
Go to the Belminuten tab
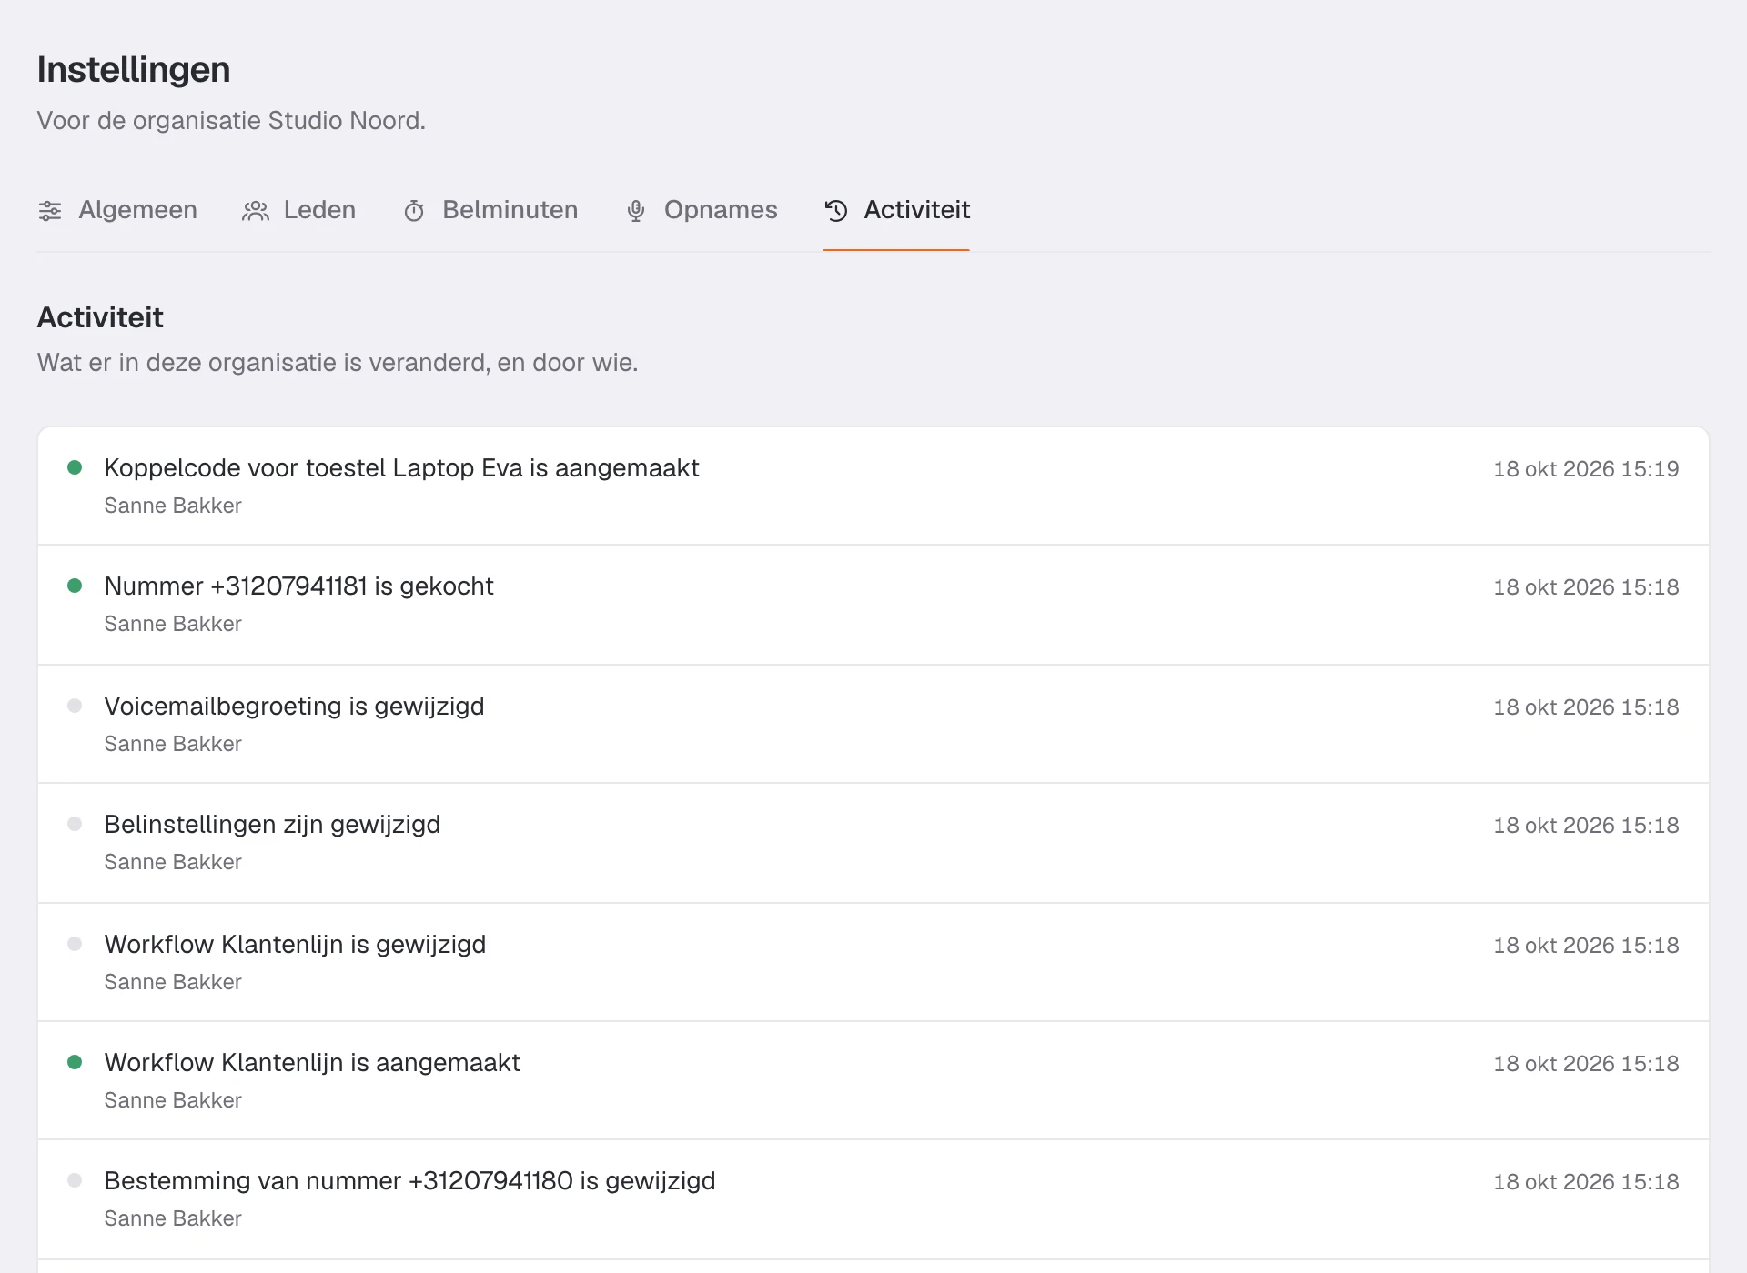coord(490,210)
